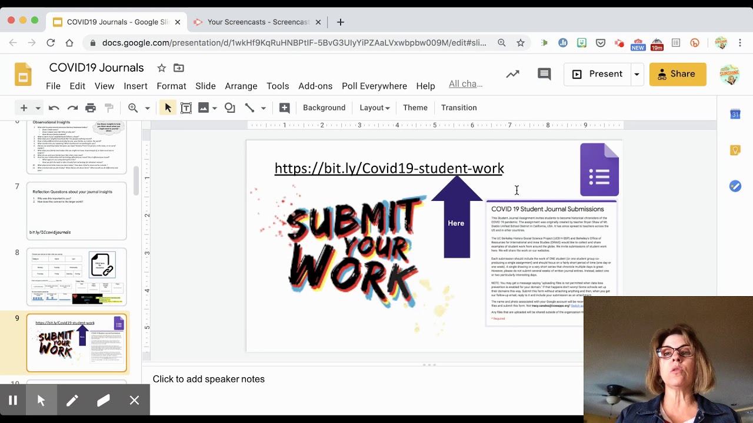Screen dimensions: 753x423
Task: Expand new slide layout dropdown arrow
Action: pyautogui.click(x=38, y=108)
